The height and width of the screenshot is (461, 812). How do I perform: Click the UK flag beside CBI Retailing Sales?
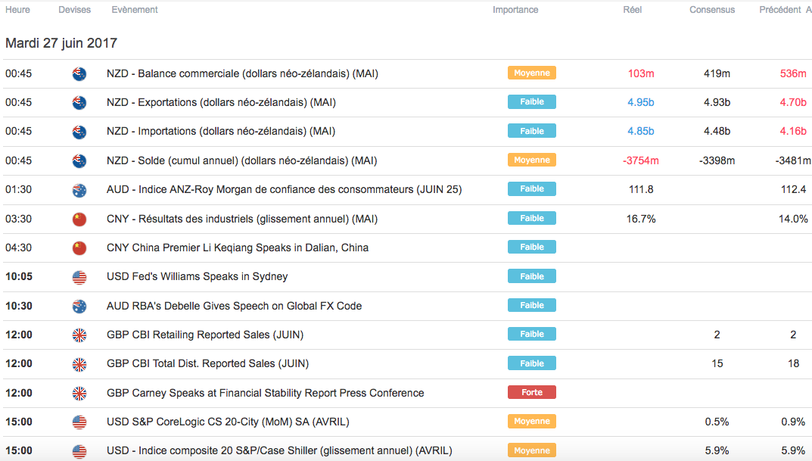click(x=79, y=335)
